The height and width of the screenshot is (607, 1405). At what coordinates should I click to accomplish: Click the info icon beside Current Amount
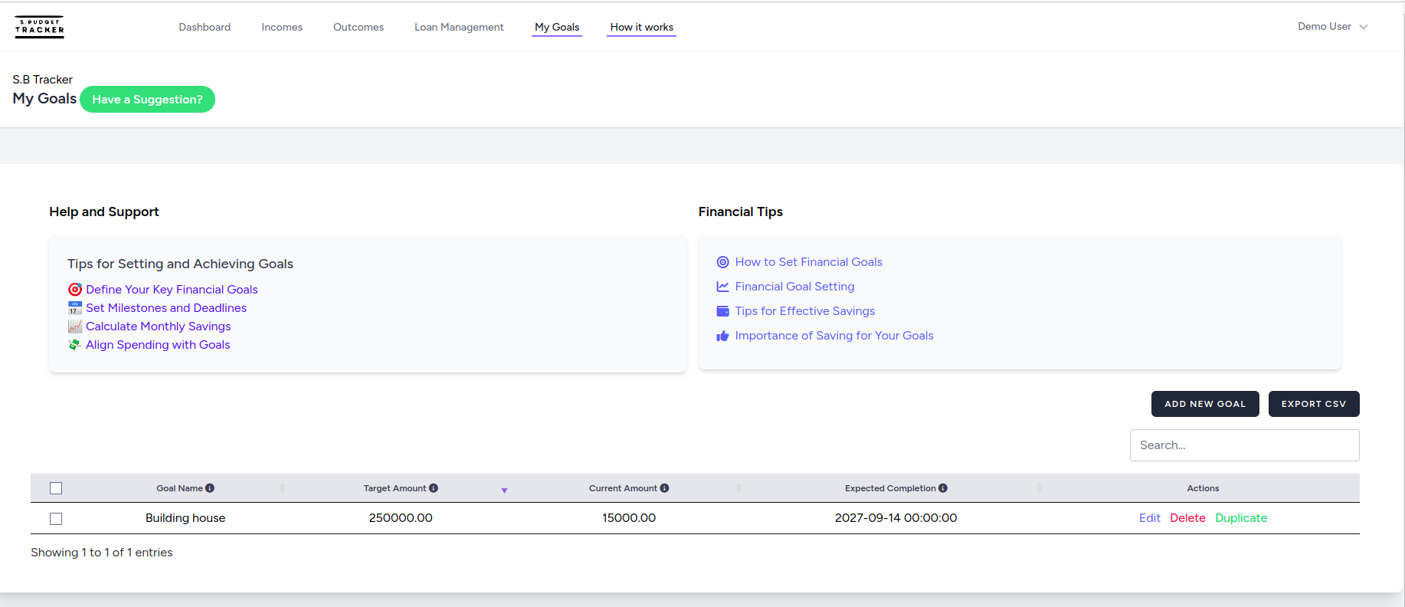pyautogui.click(x=664, y=488)
